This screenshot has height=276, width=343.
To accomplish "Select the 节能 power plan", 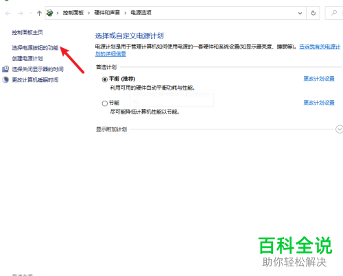I will (x=105, y=103).
